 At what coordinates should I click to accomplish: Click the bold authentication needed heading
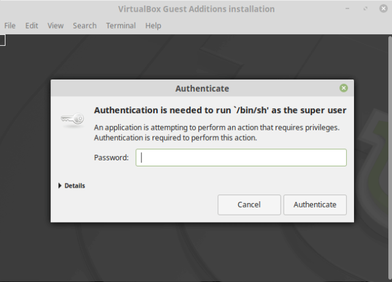(220, 111)
